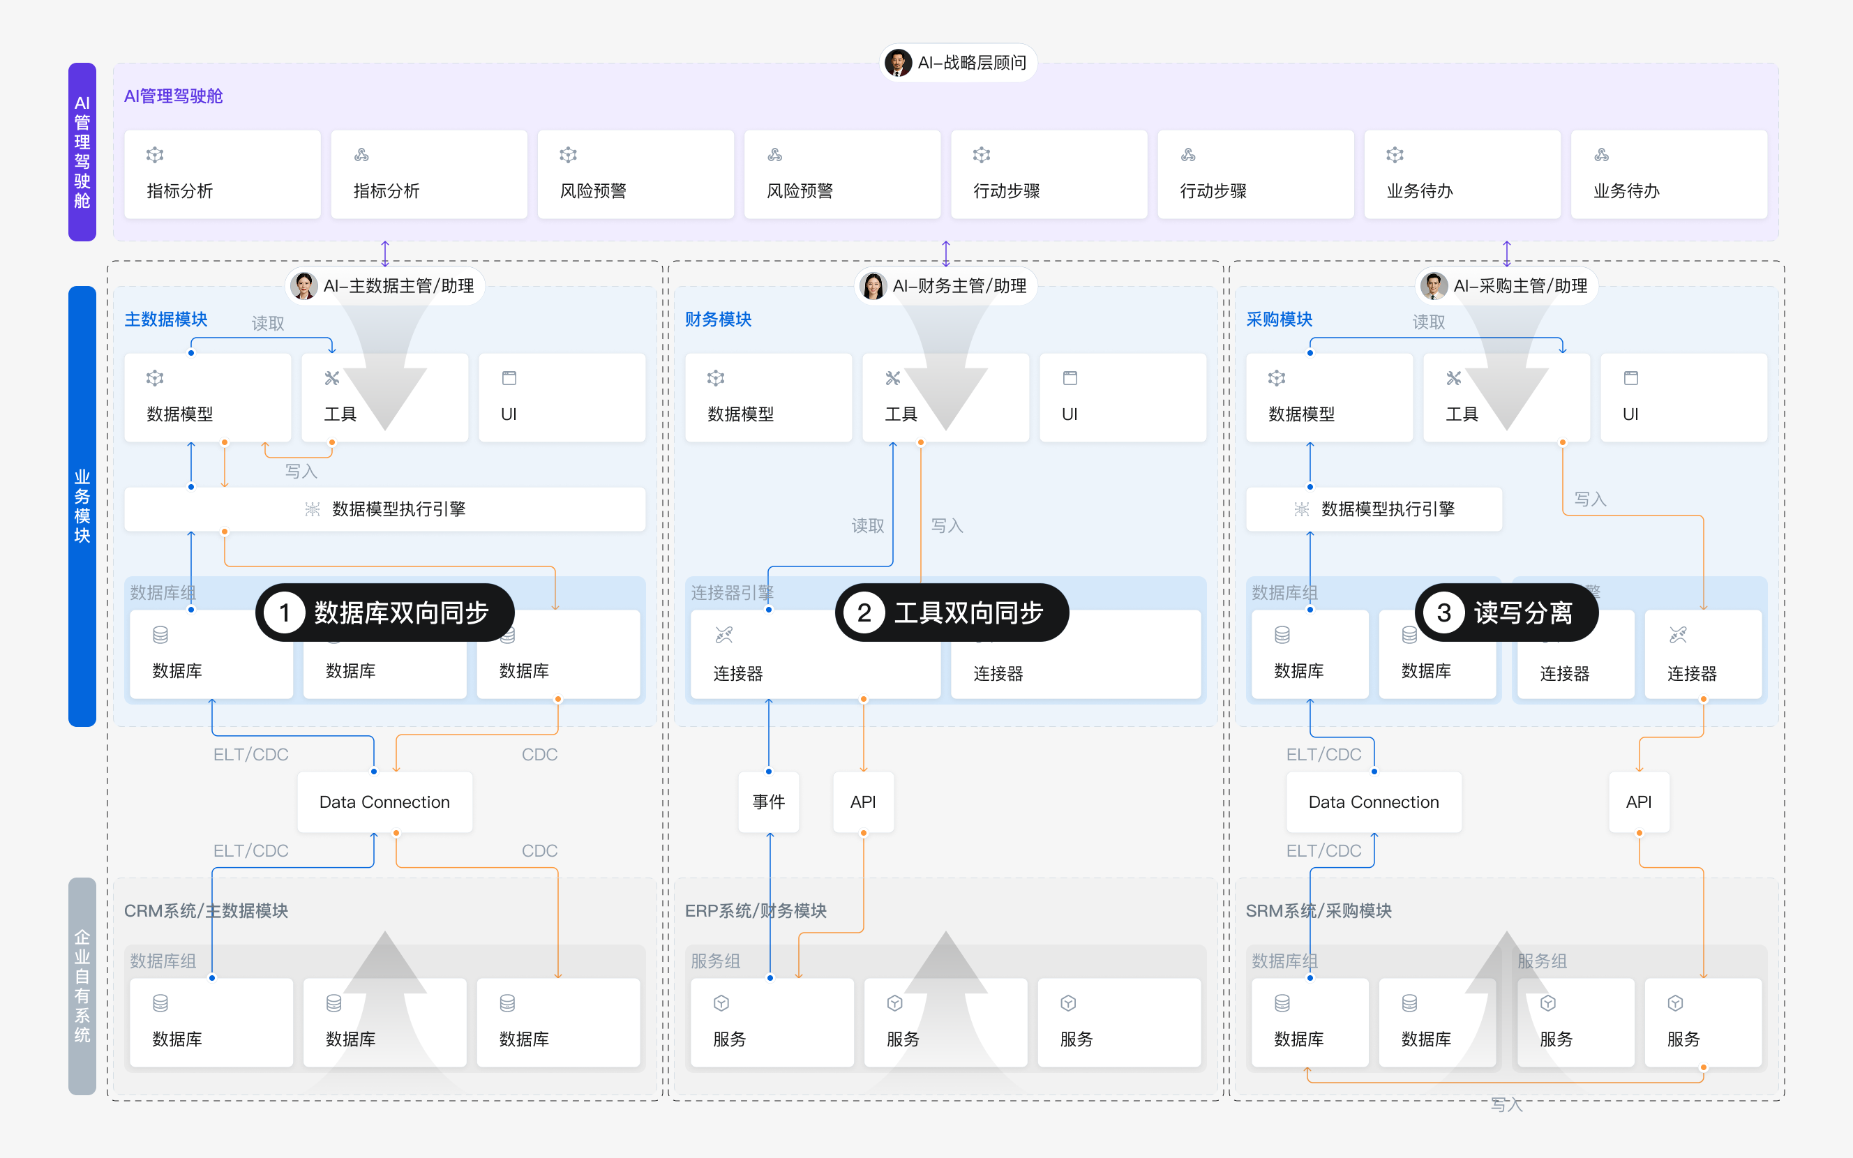Select the first 指标分析 card
The image size is (1853, 1158).
pyautogui.click(x=222, y=174)
